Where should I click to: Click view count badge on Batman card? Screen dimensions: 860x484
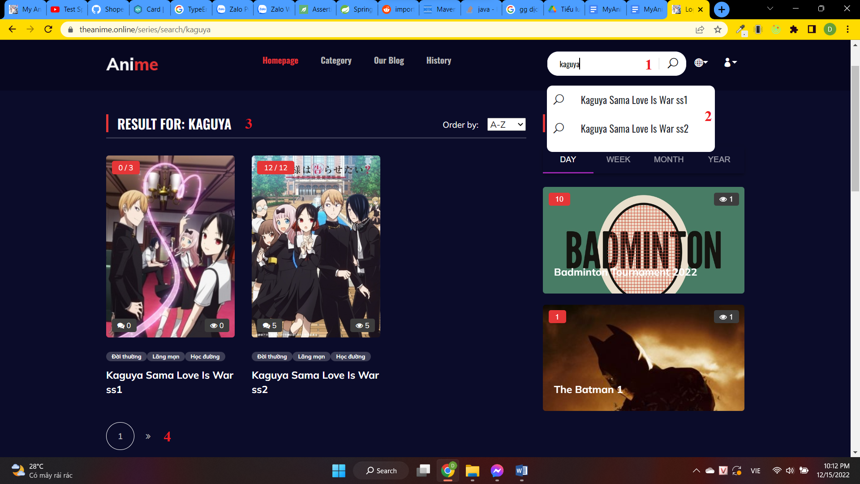pos(726,317)
